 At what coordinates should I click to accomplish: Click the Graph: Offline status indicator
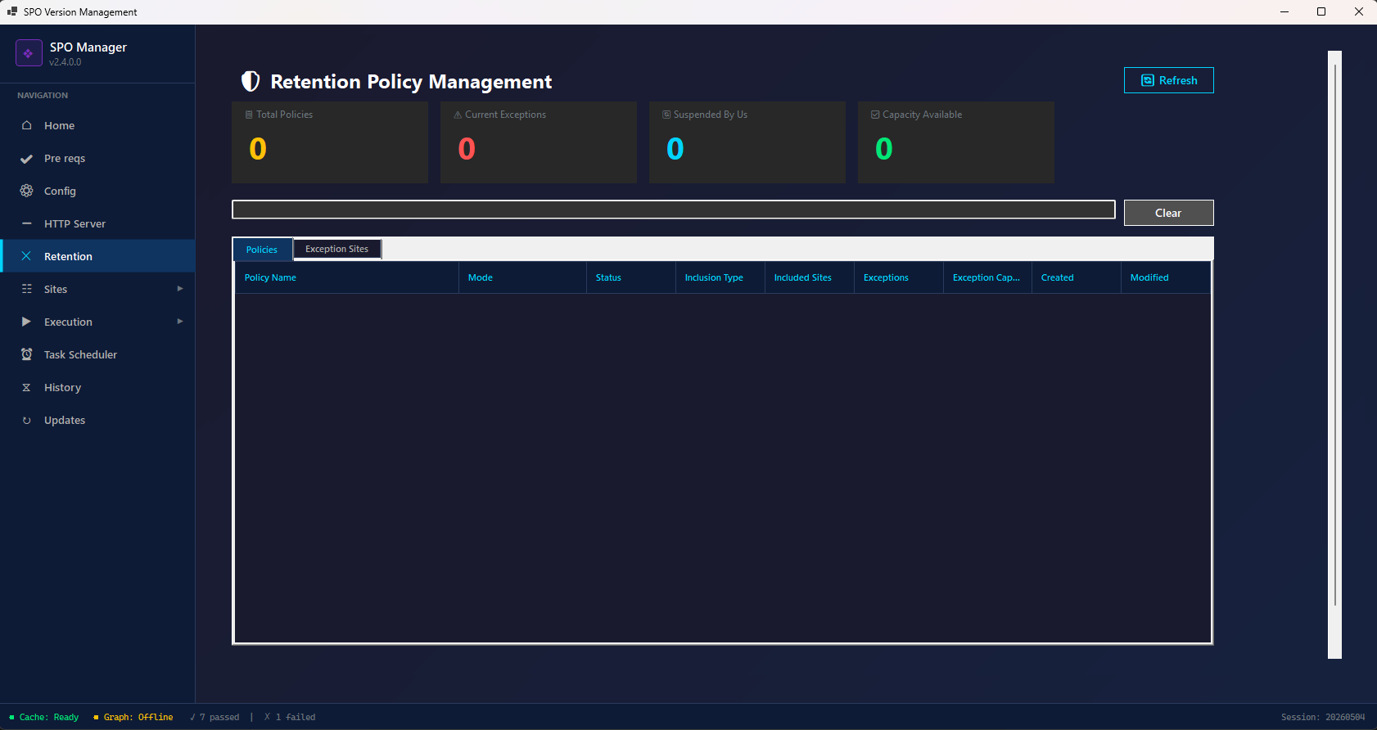click(133, 717)
